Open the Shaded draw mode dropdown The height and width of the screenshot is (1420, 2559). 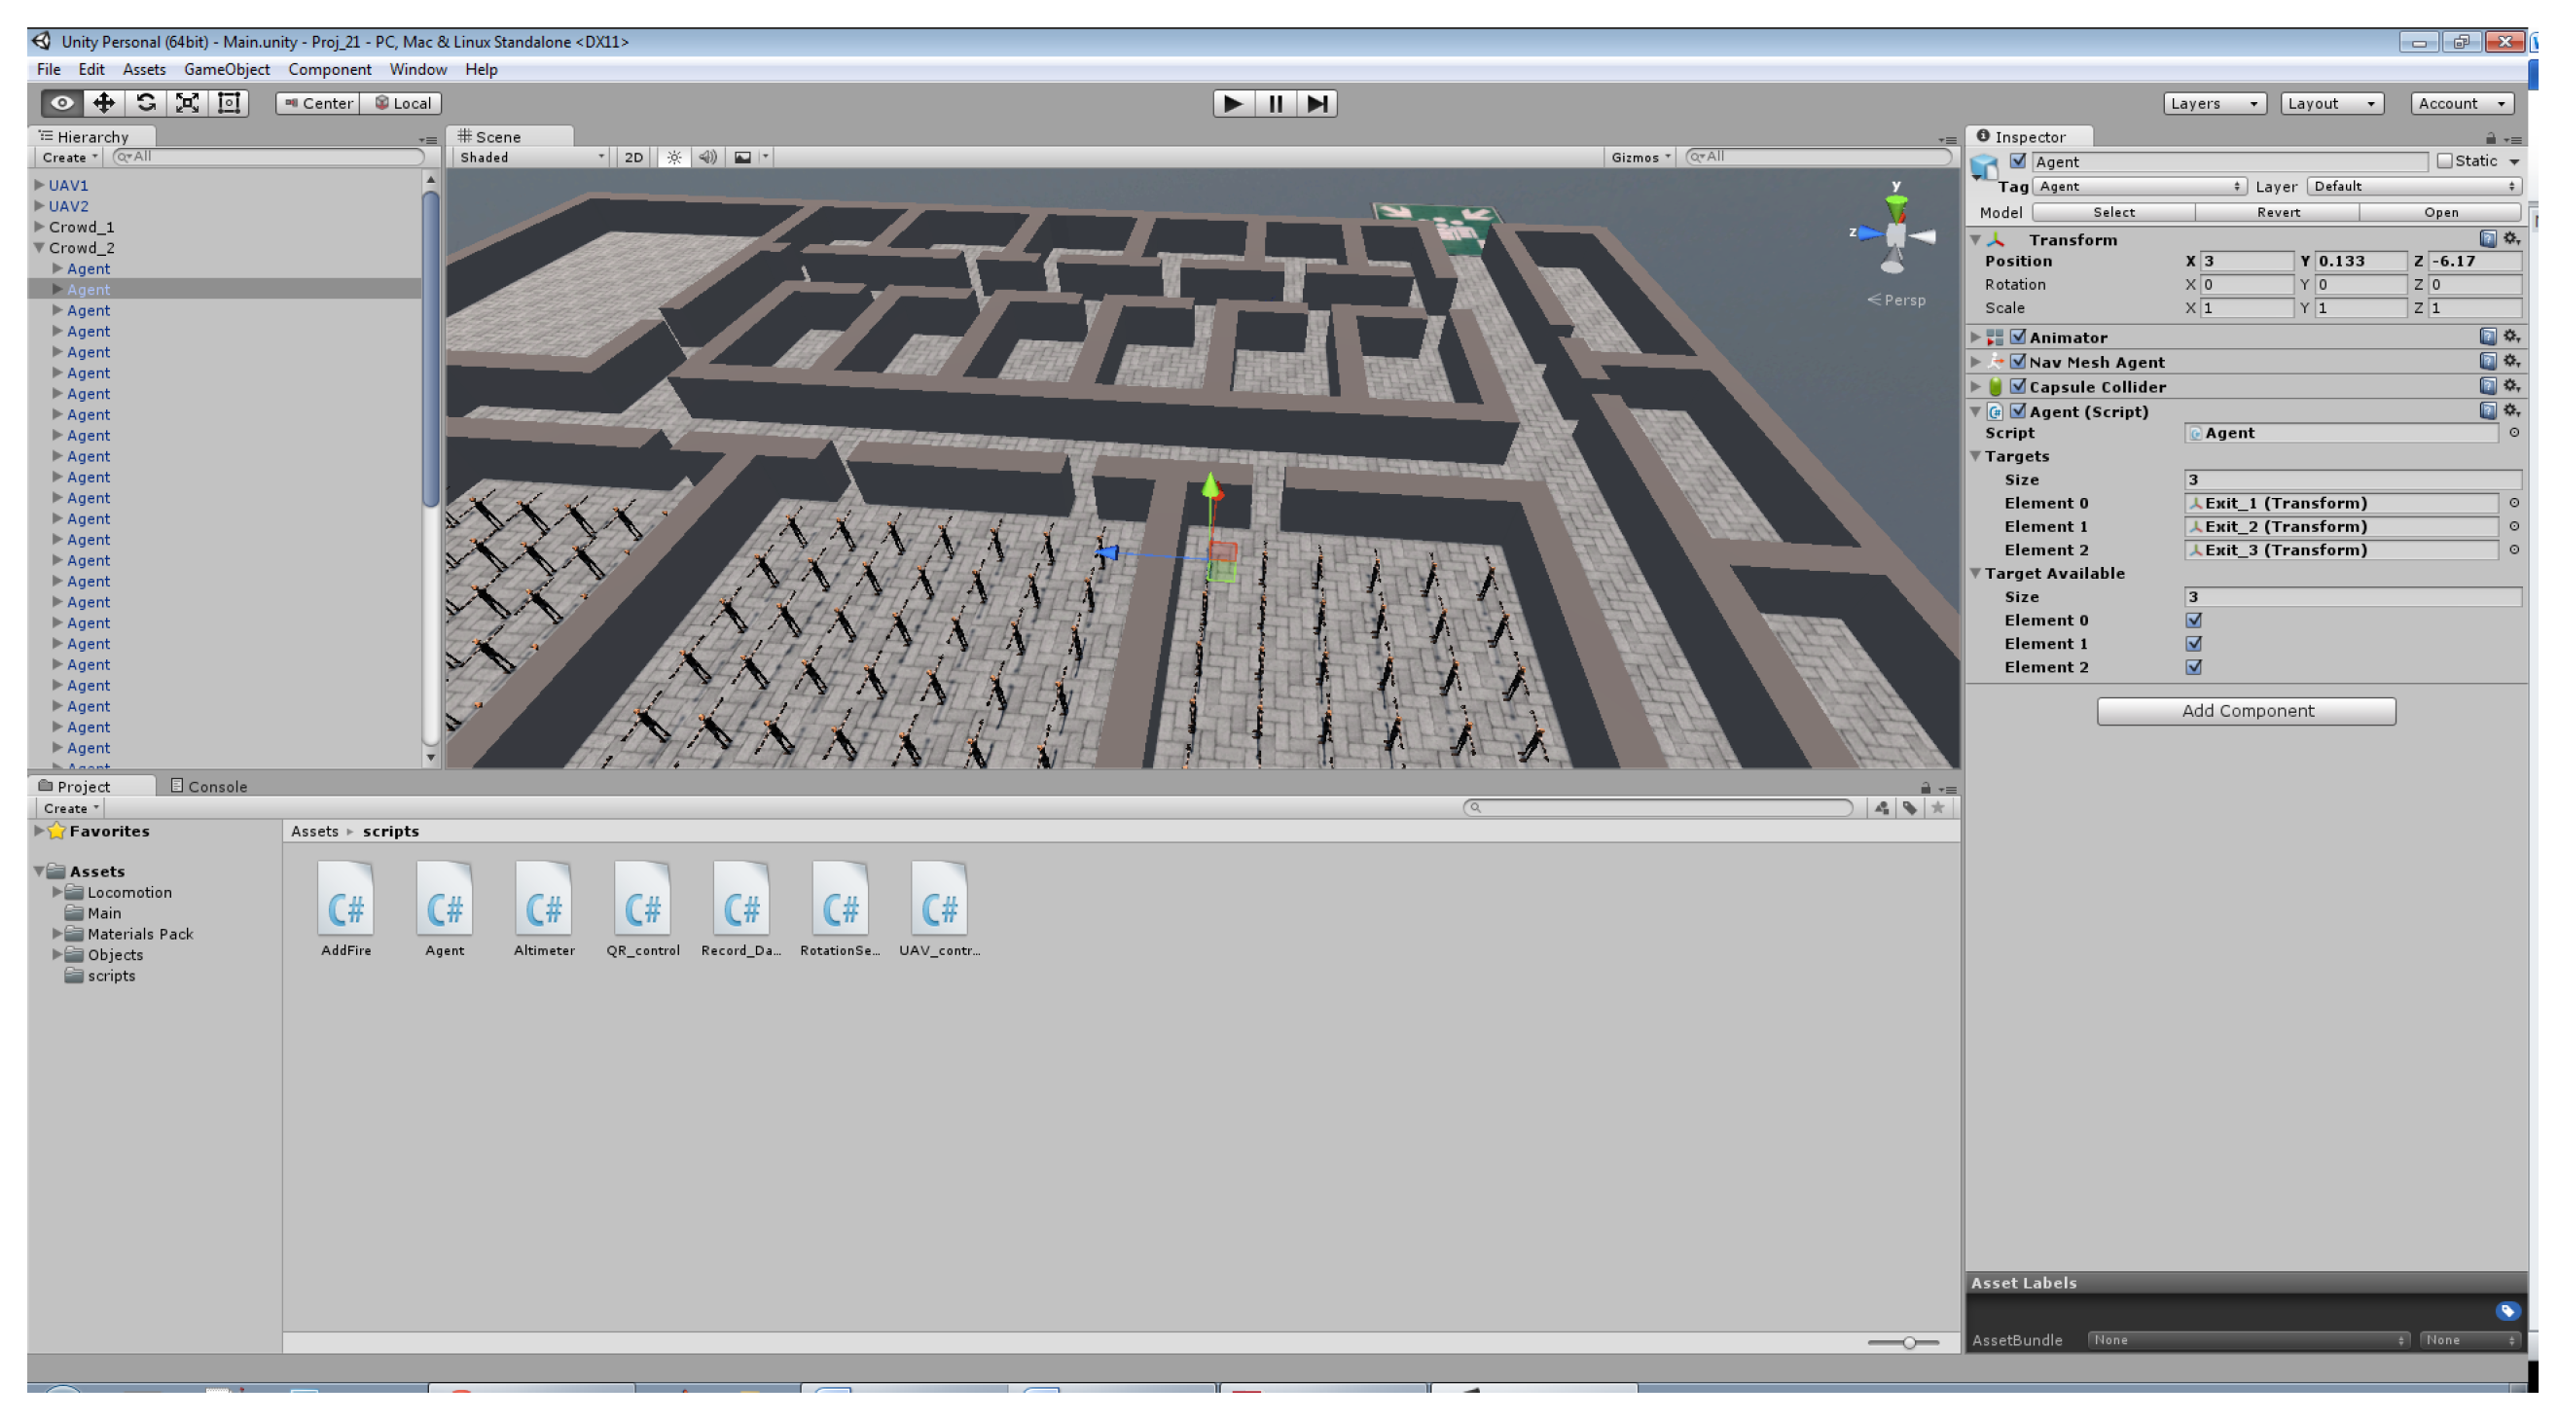[530, 157]
